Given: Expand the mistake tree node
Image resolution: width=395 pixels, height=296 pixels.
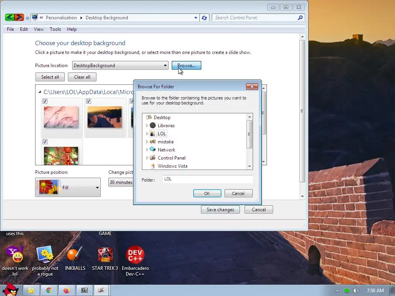Looking at the screenshot, I should [147, 142].
